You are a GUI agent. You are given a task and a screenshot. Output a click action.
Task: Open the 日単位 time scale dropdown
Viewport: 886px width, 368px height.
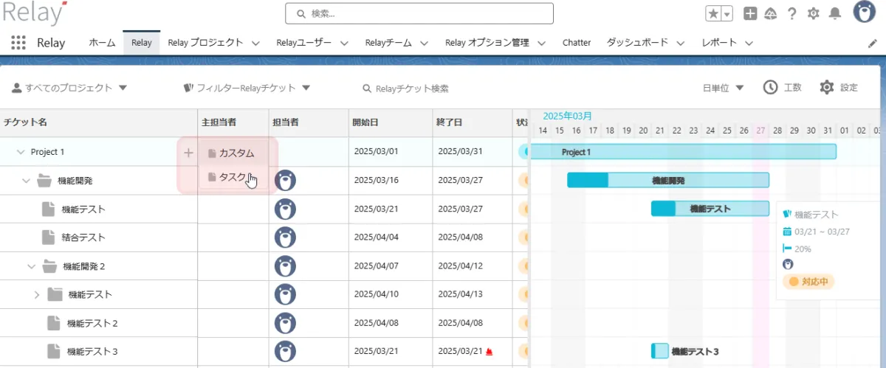click(723, 88)
